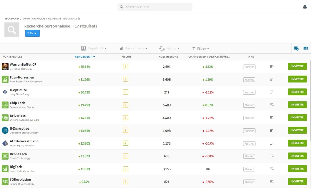The height and width of the screenshot is (189, 311).
Task: Click DroneTech portfolio icon
Action: pos(5,156)
